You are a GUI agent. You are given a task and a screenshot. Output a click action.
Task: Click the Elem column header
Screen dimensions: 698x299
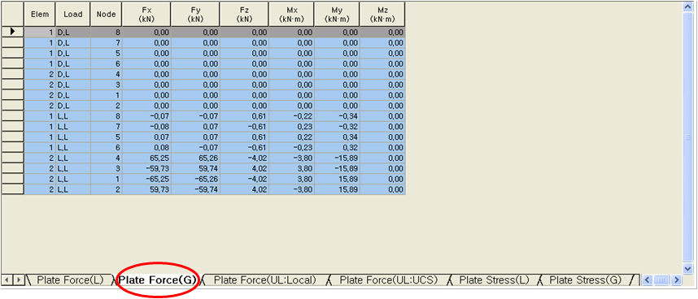pyautogui.click(x=40, y=14)
